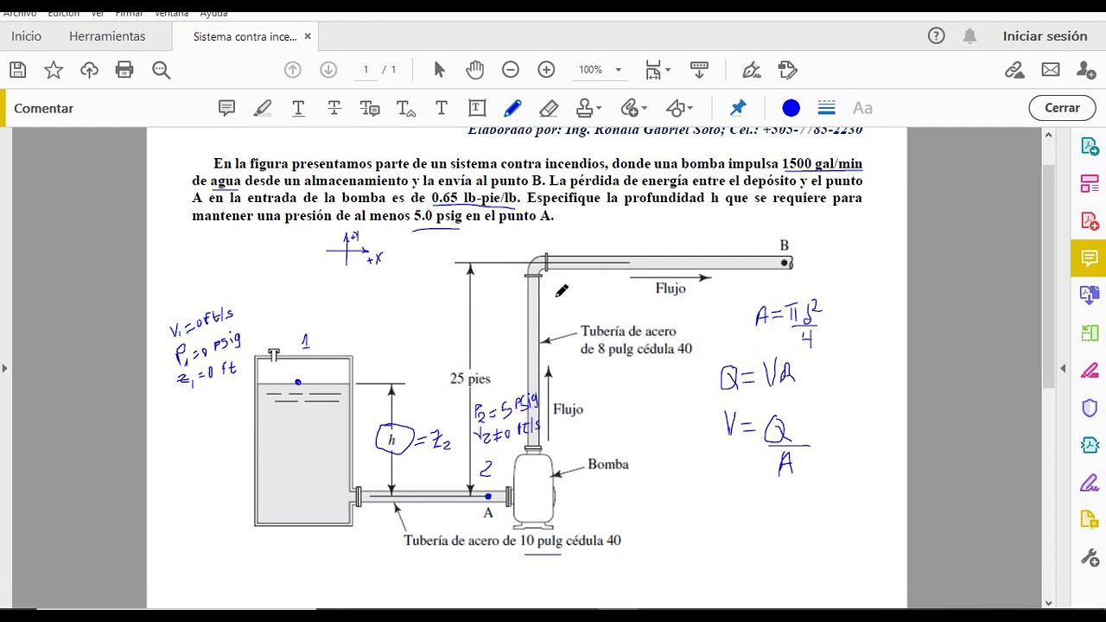Switch to the Herramientas tab
Screen dimensions: 1106x622
[107, 36]
